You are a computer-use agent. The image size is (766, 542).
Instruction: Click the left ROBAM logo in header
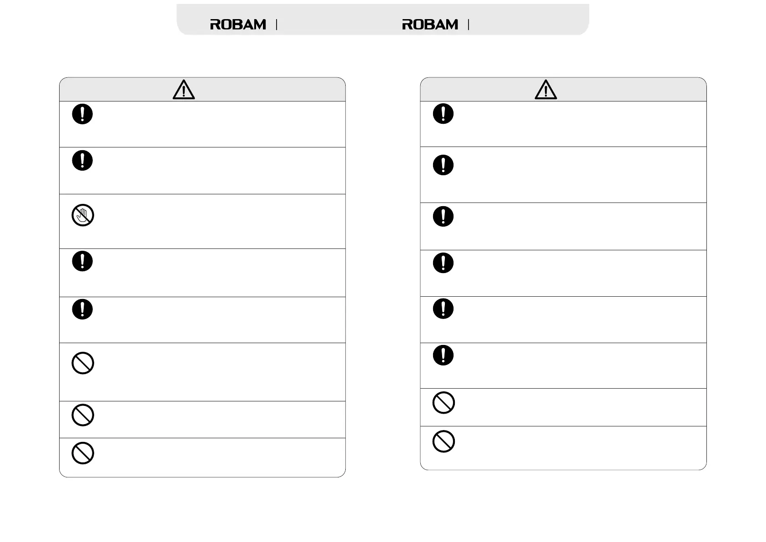[x=238, y=25]
